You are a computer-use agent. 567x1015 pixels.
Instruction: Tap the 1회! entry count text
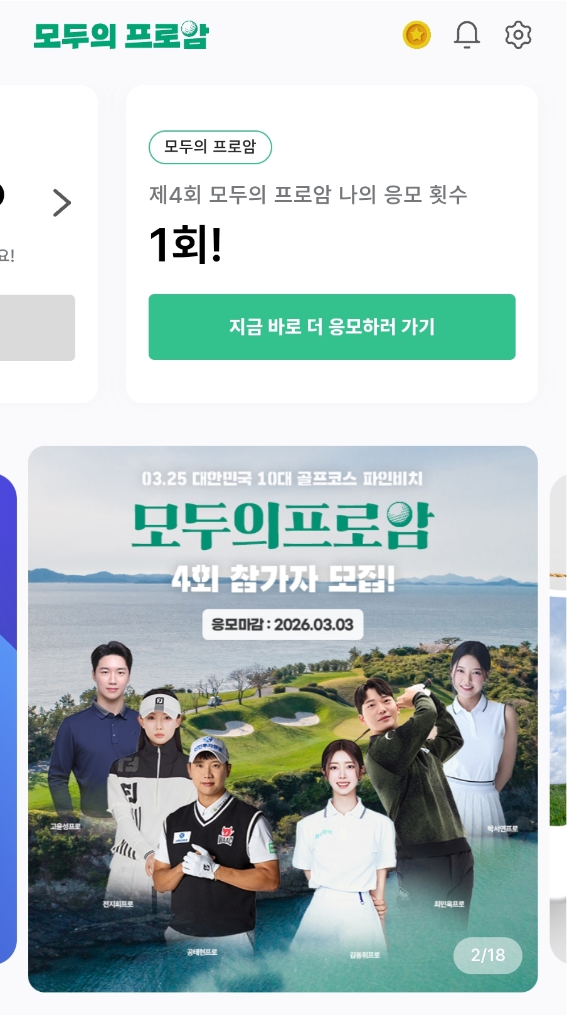185,245
